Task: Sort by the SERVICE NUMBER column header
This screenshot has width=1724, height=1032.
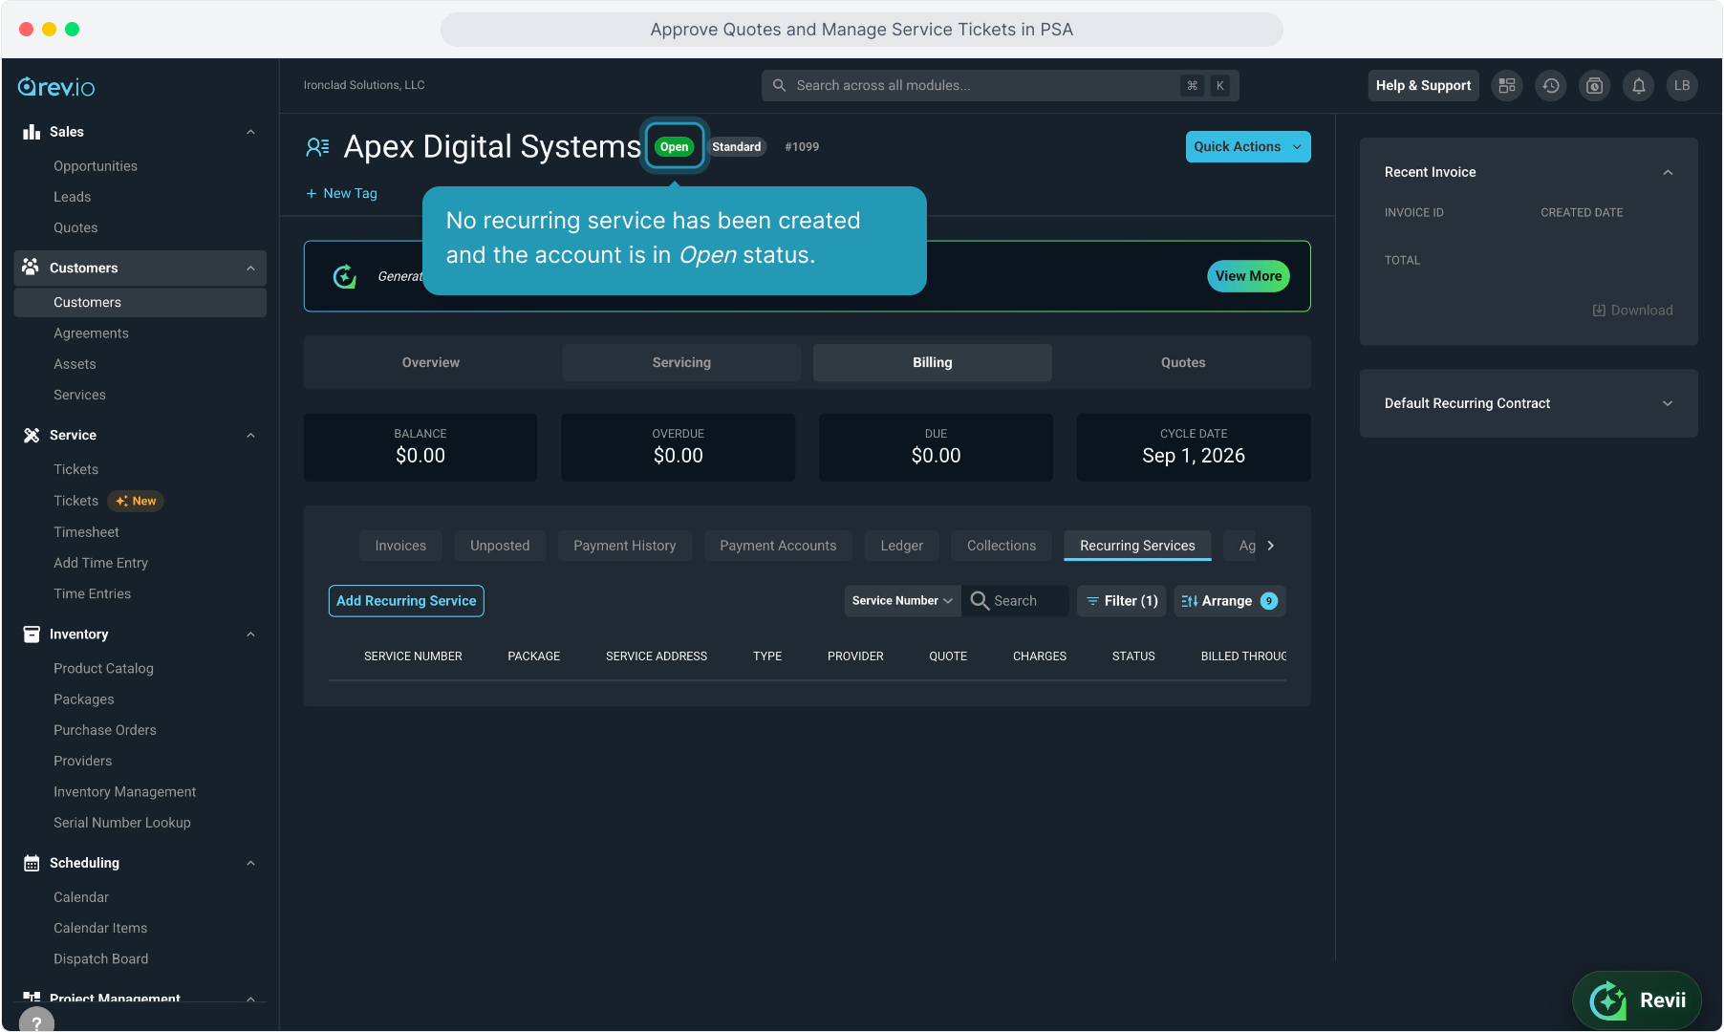Action: pyautogui.click(x=413, y=656)
